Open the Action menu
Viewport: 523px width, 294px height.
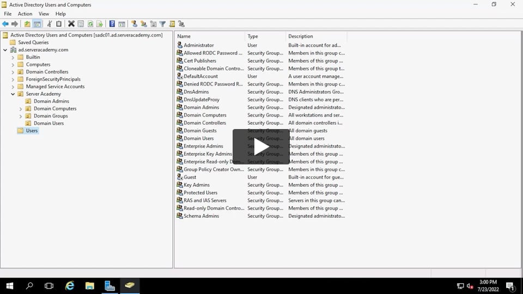(25, 14)
